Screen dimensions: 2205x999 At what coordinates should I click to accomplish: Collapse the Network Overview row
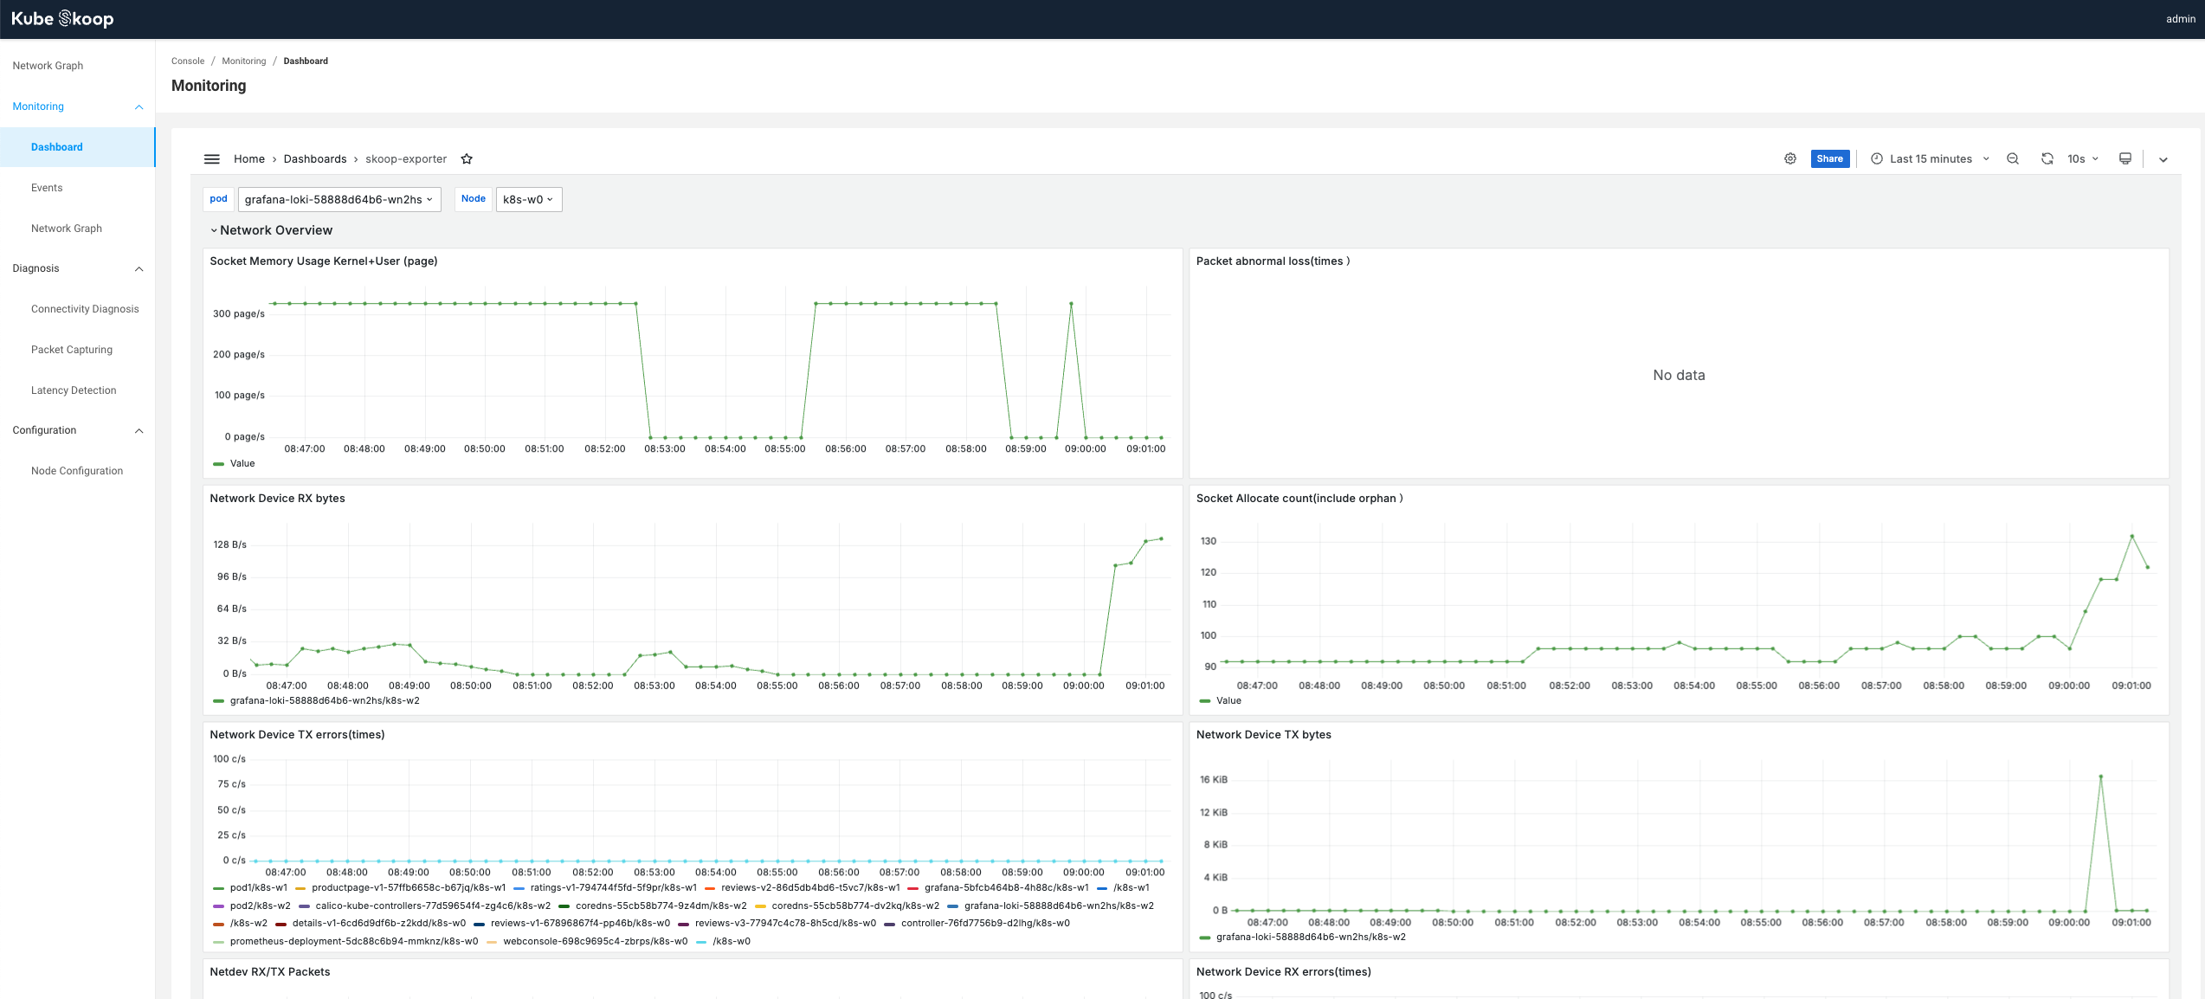(x=275, y=230)
